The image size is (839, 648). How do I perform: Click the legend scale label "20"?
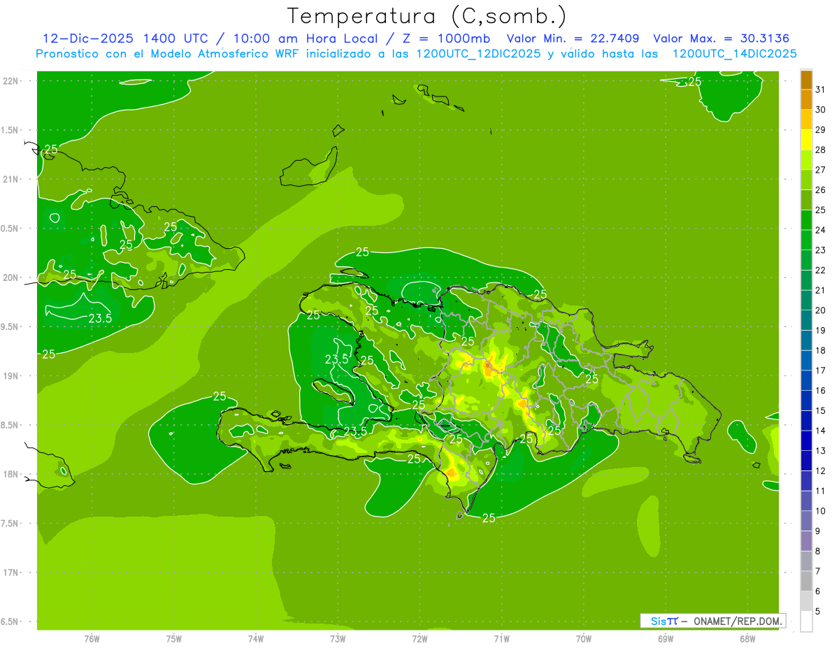click(821, 310)
